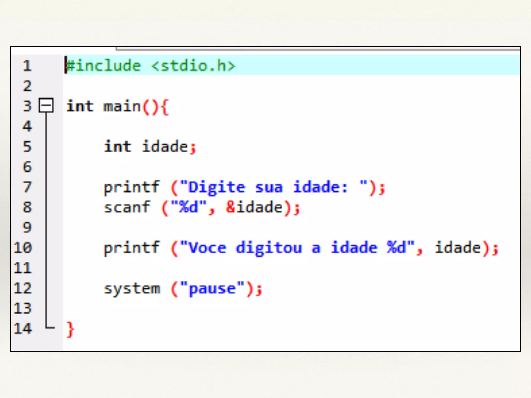The image size is (531, 398).
Task: Click line number 1 in gutter
Action: click(27, 66)
